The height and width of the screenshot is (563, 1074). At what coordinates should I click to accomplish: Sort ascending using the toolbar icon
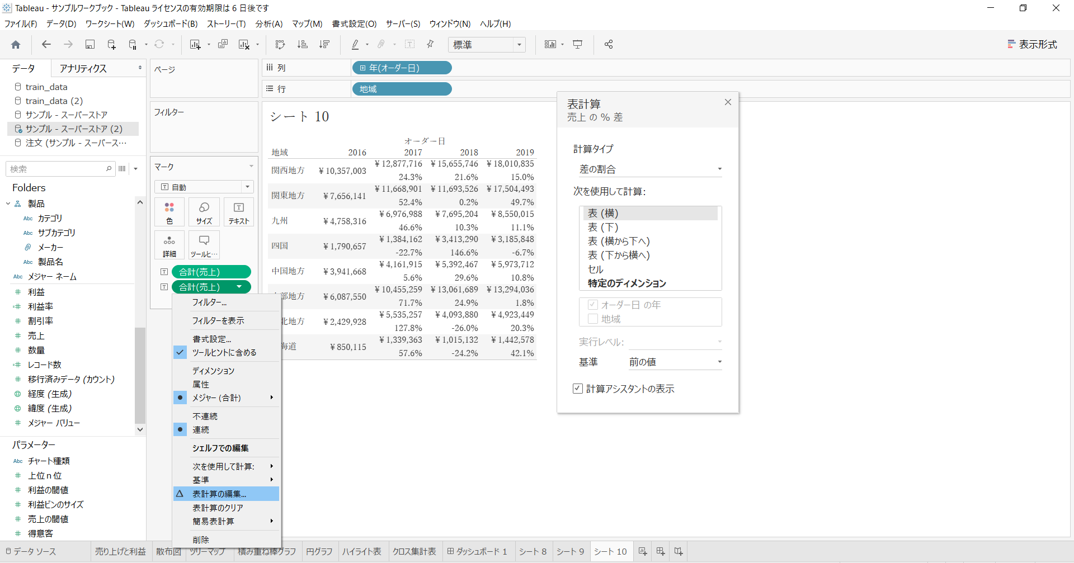coord(302,45)
